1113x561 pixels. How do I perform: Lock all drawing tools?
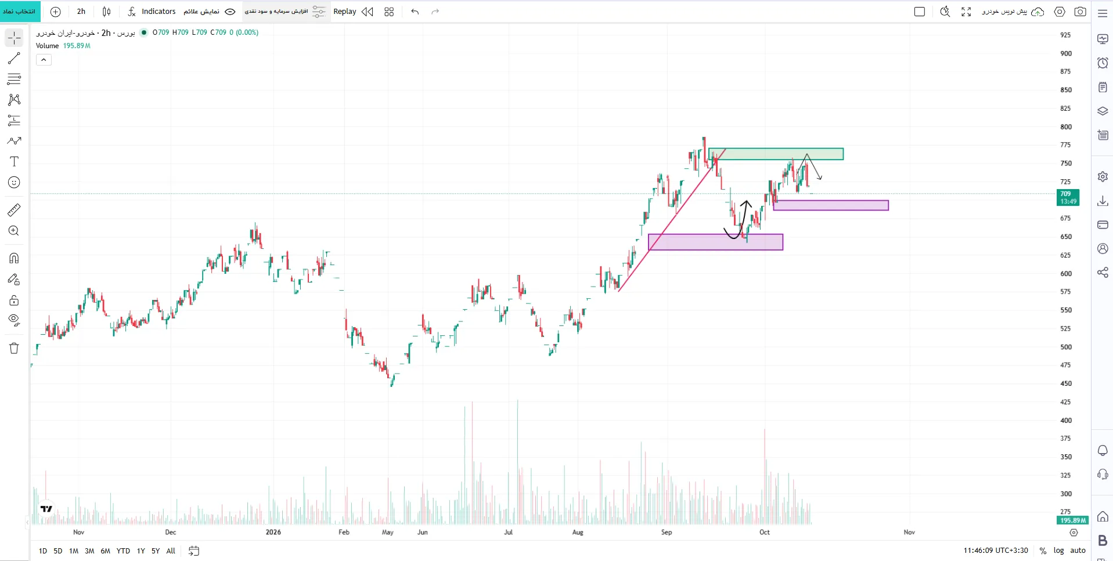tap(14, 300)
